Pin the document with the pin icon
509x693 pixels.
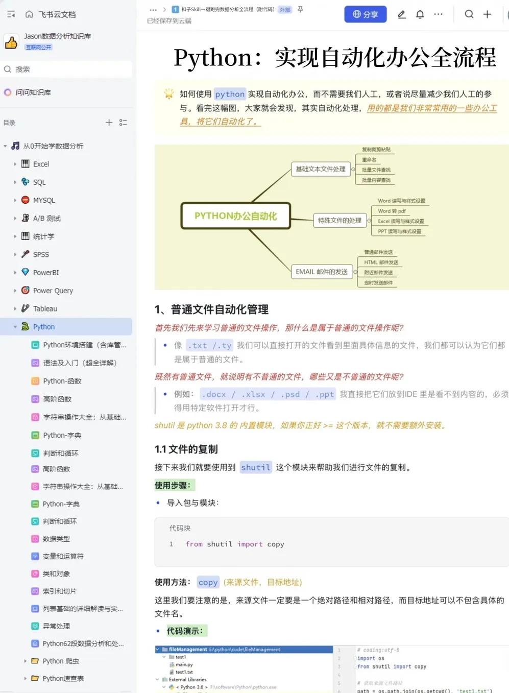pos(300,10)
